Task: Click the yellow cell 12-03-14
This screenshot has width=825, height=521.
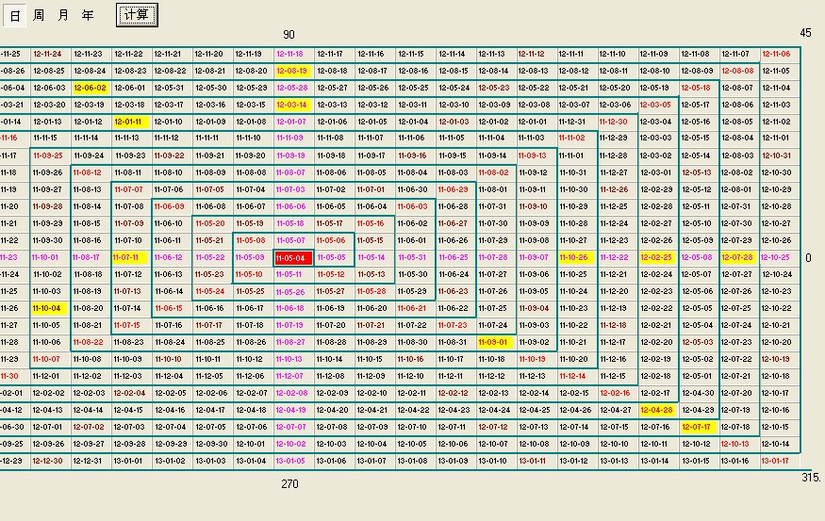Action: [x=291, y=105]
